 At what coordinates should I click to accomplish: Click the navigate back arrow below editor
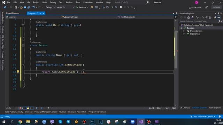coord(37,108)
